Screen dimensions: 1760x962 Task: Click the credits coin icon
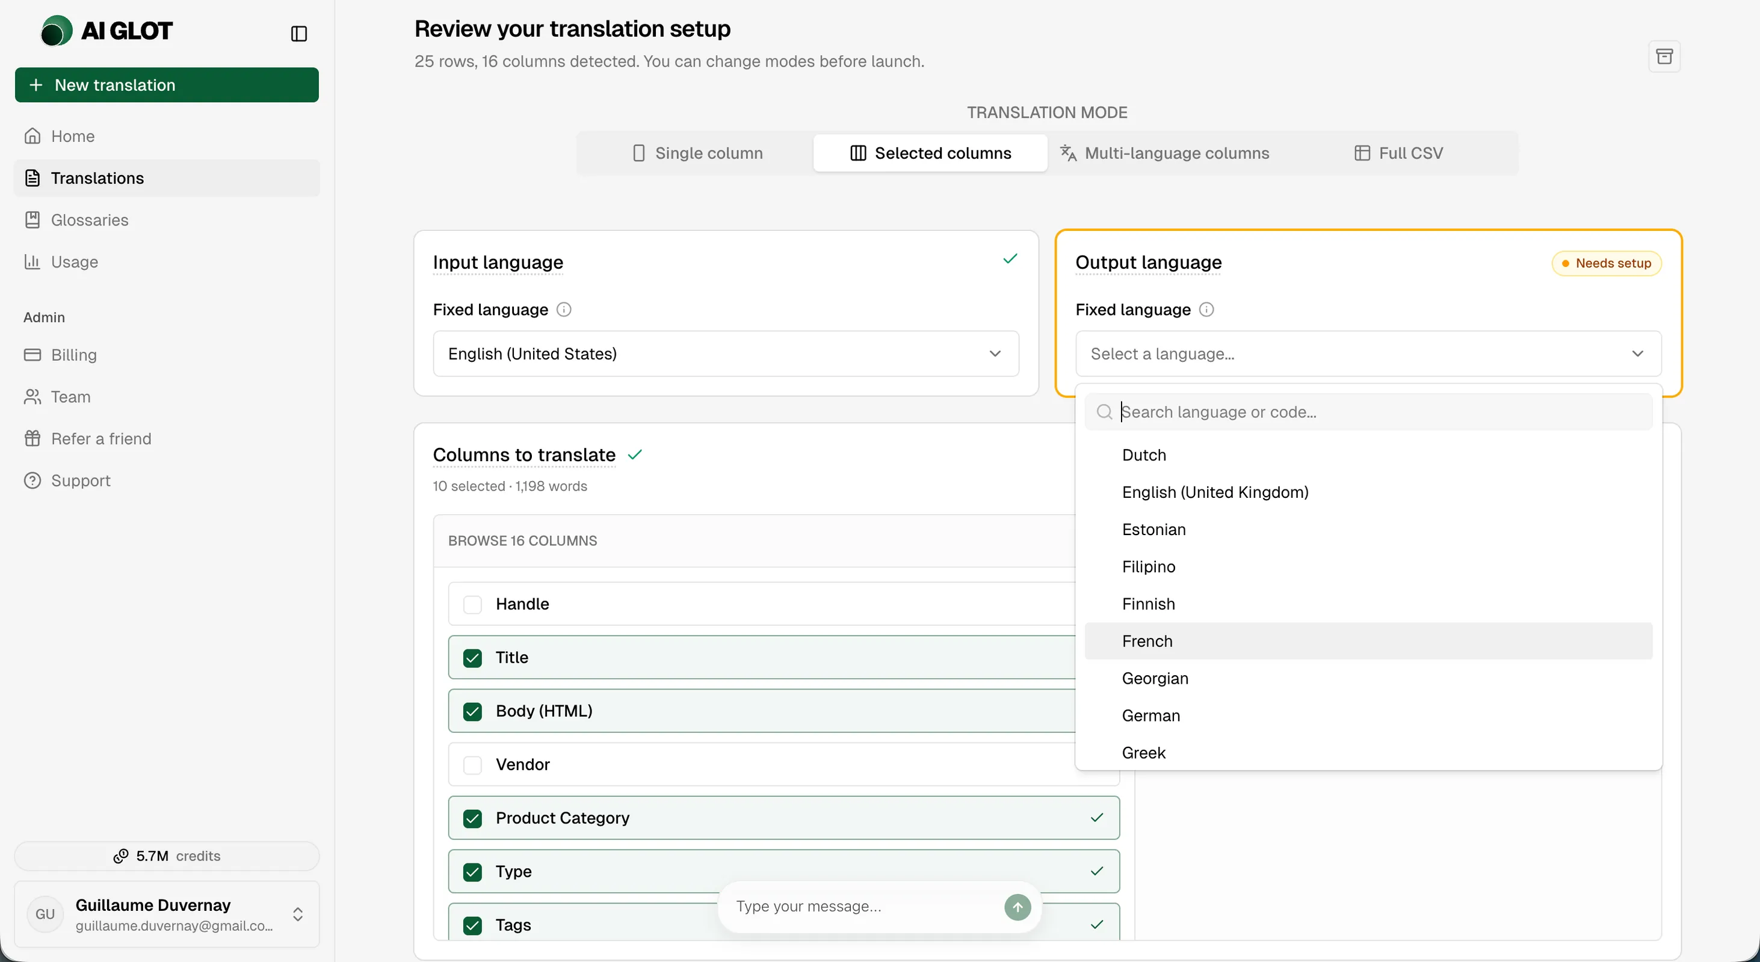pos(121,856)
